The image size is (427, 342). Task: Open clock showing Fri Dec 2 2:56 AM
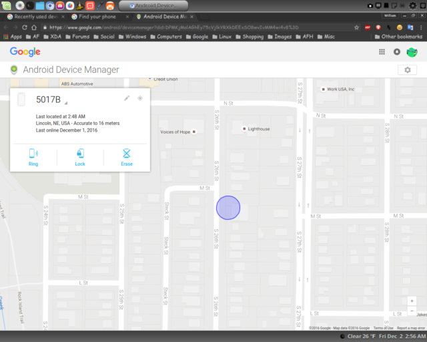pos(402,336)
